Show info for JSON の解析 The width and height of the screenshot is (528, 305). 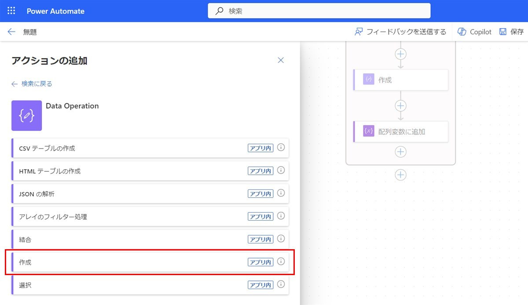[x=281, y=193]
